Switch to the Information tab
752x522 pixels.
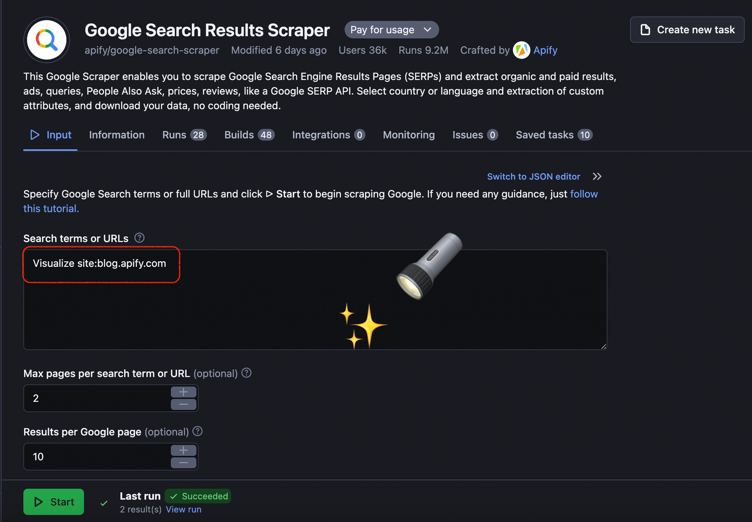(x=117, y=135)
